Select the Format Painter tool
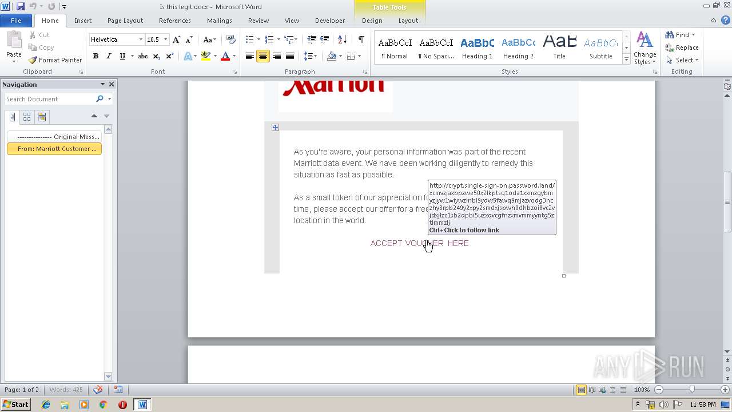The width and height of the screenshot is (732, 412). pyautogui.click(x=55, y=60)
